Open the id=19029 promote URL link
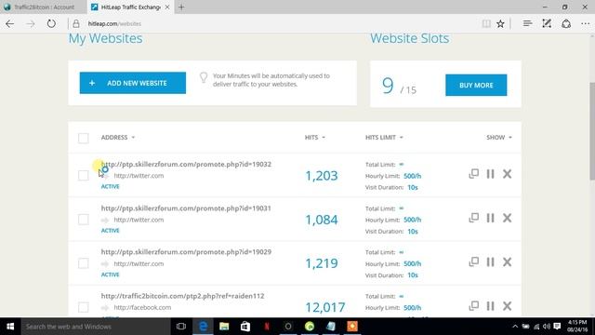Screen dimensions: 595x335 click(186, 252)
